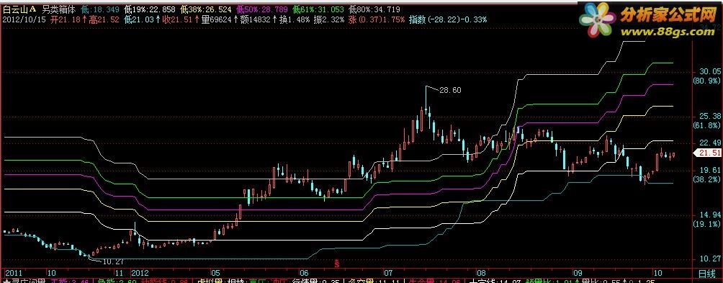The height and width of the screenshot is (283, 723).
Task: Click the 28.60 peak price callout
Action: [x=450, y=90]
